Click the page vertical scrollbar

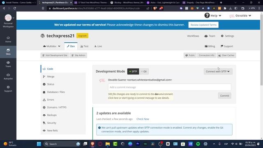point(261,50)
